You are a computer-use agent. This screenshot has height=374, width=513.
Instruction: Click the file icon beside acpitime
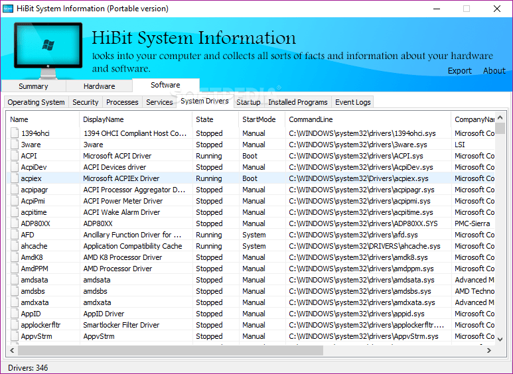[15, 212]
